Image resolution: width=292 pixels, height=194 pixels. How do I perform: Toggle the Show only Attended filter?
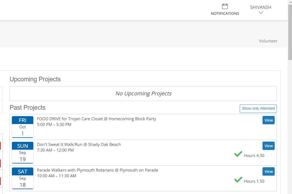[x=258, y=109]
